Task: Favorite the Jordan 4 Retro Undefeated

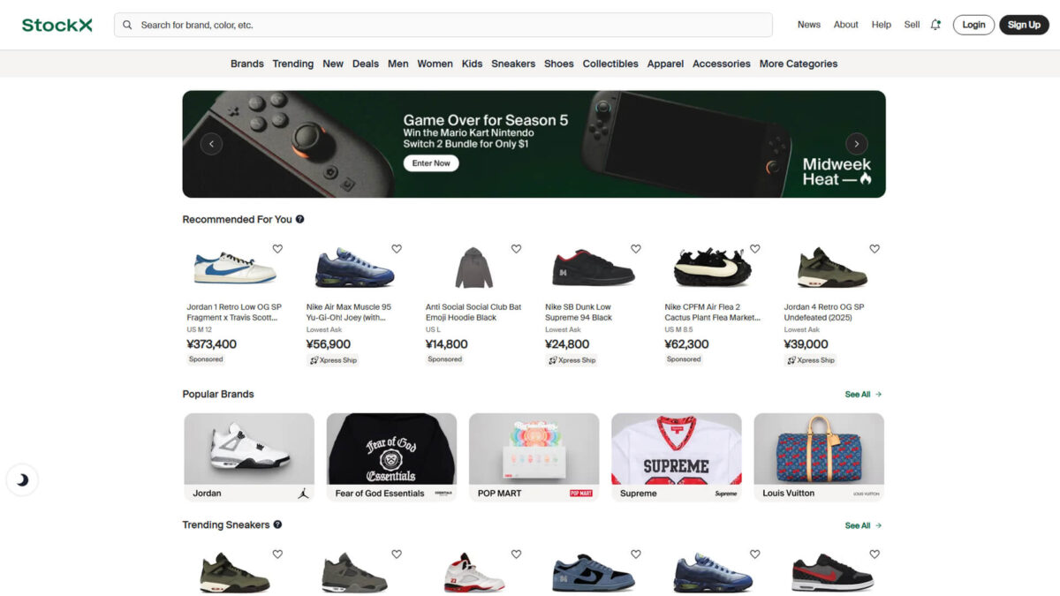Action: pos(874,248)
